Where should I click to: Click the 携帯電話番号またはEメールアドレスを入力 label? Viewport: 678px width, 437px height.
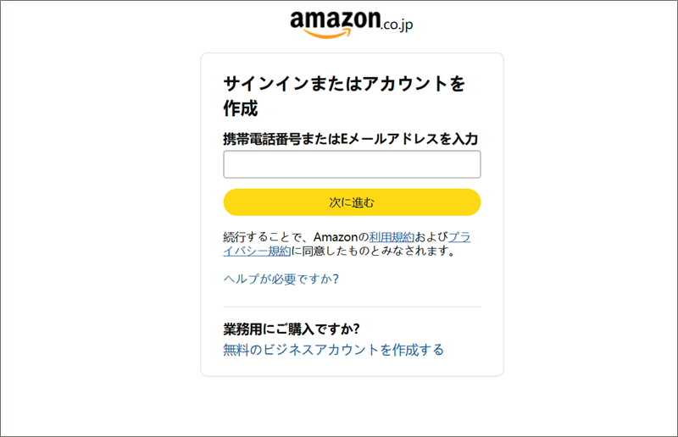tap(351, 139)
